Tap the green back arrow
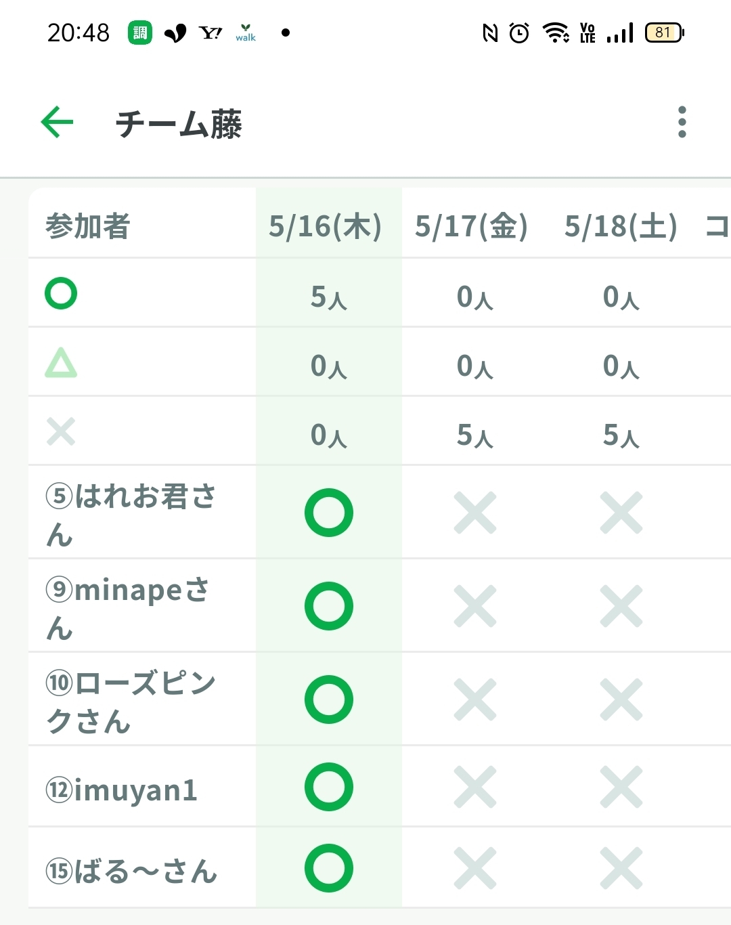 (x=58, y=123)
